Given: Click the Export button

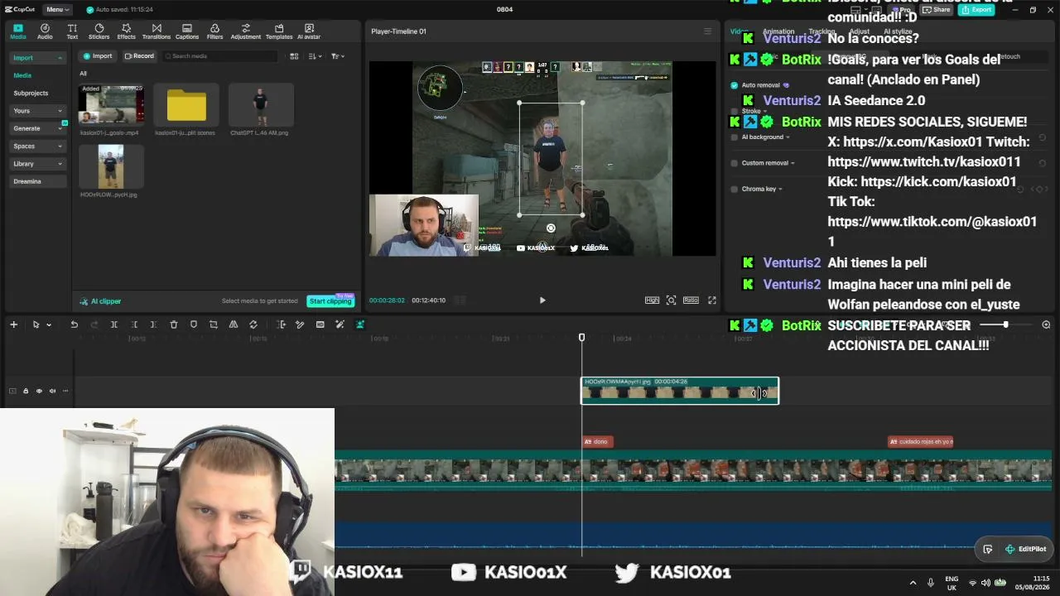Looking at the screenshot, I should 977,10.
